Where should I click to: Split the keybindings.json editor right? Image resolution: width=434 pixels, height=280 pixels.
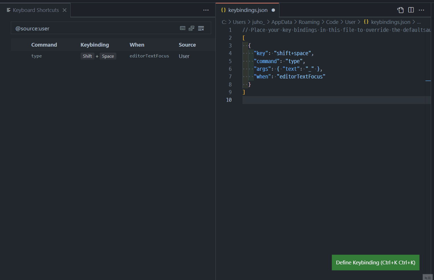pos(411,10)
